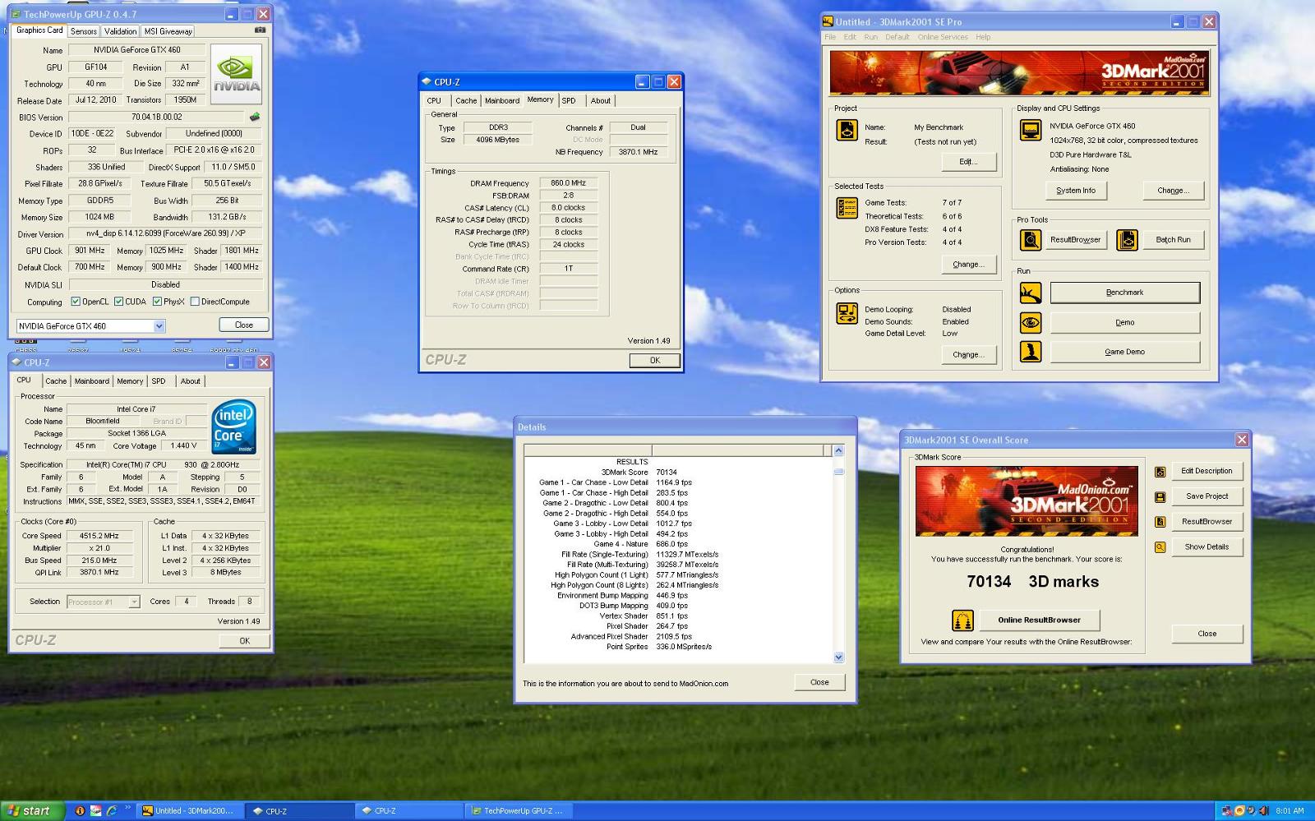Click Change... button in Options section

click(967, 355)
